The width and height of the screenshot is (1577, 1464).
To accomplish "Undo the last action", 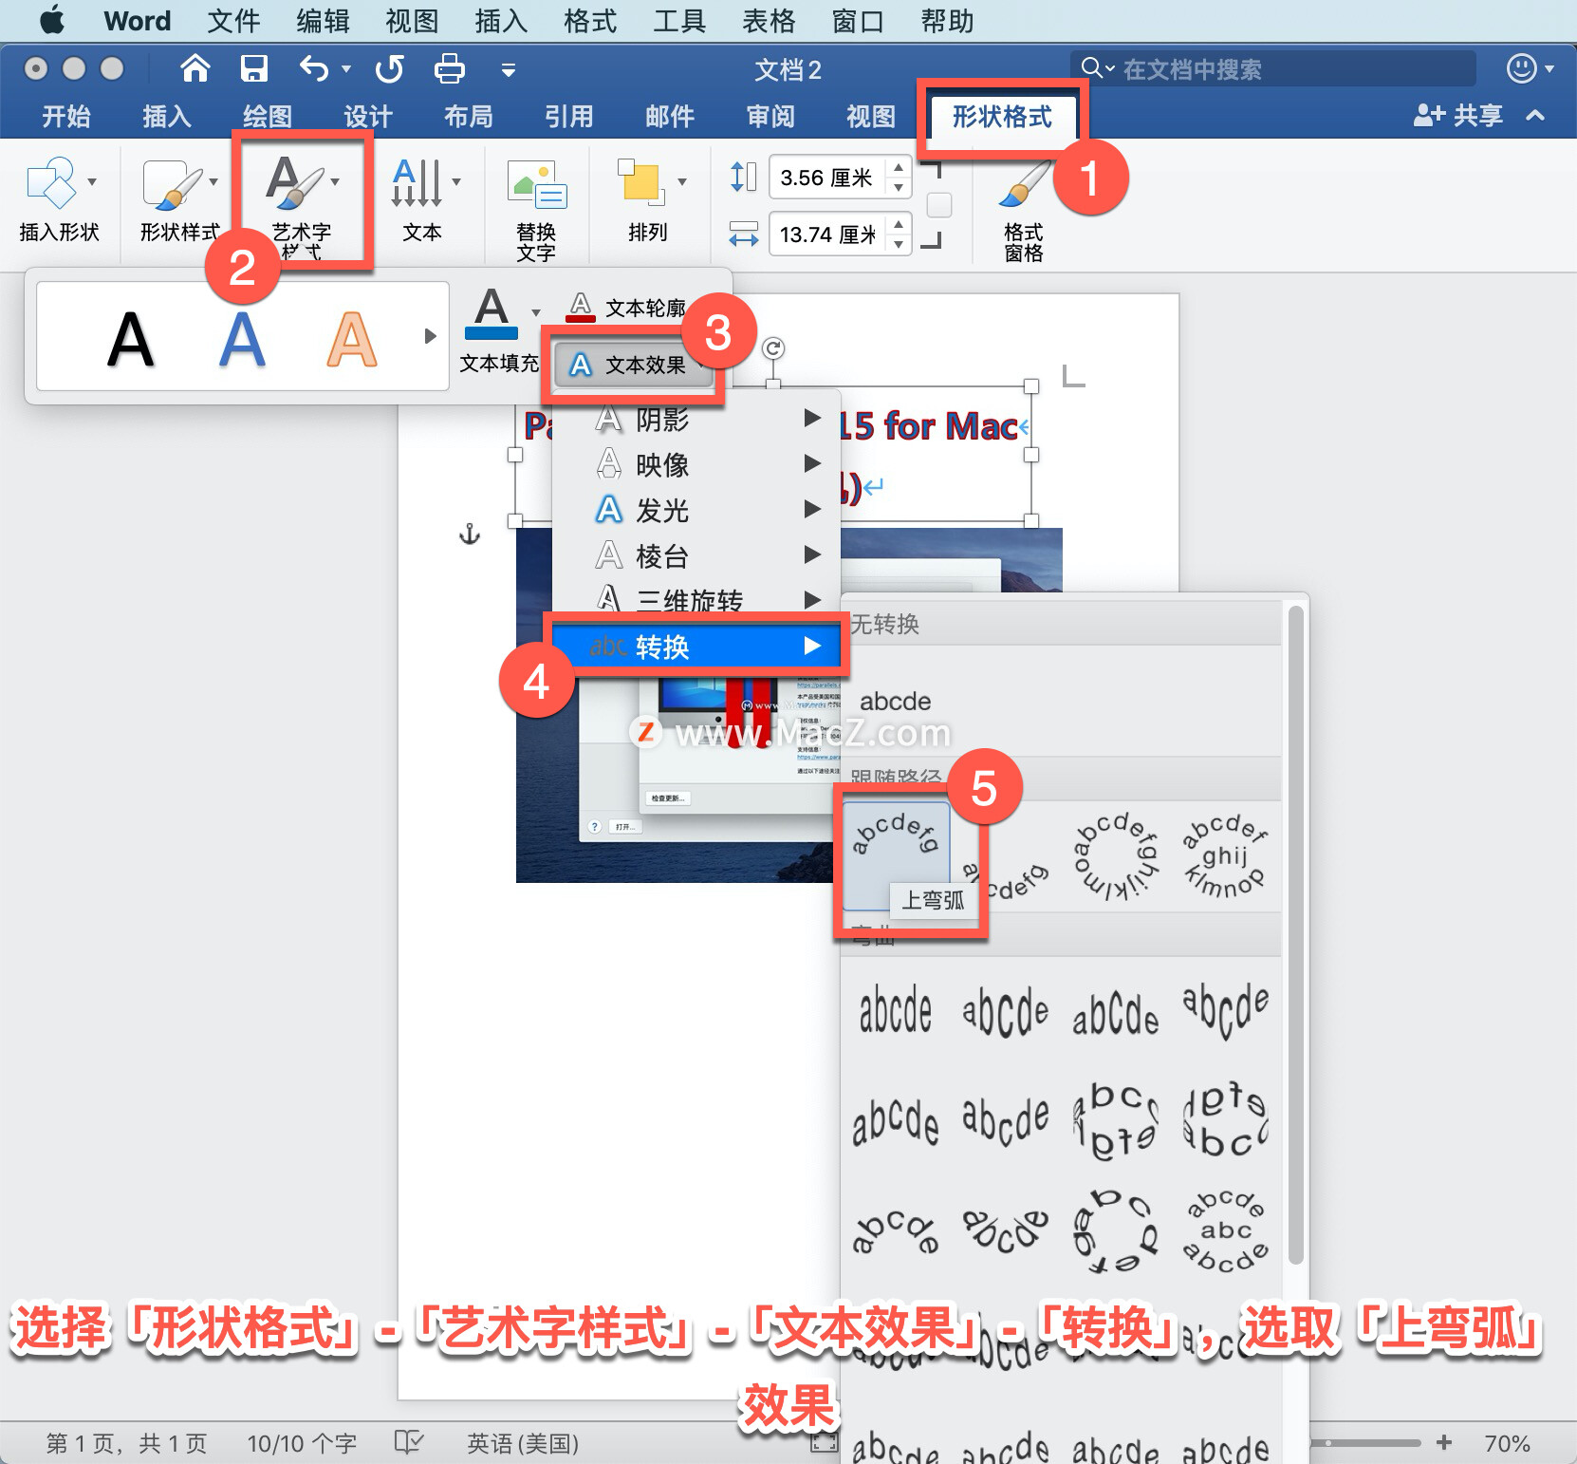I will pos(314,68).
